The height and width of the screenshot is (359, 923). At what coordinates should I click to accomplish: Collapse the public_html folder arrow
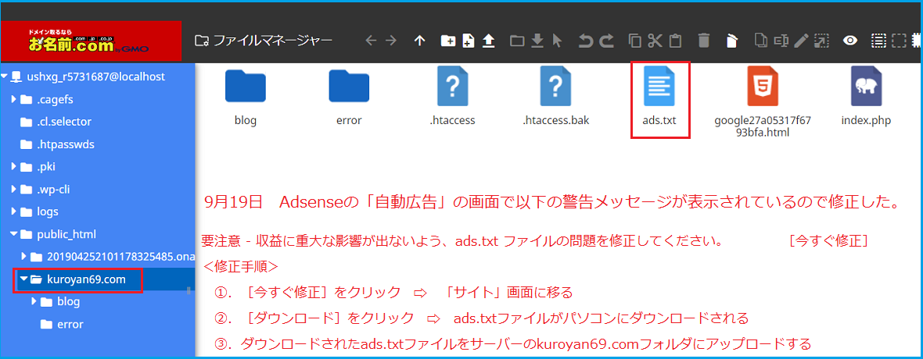[14, 234]
